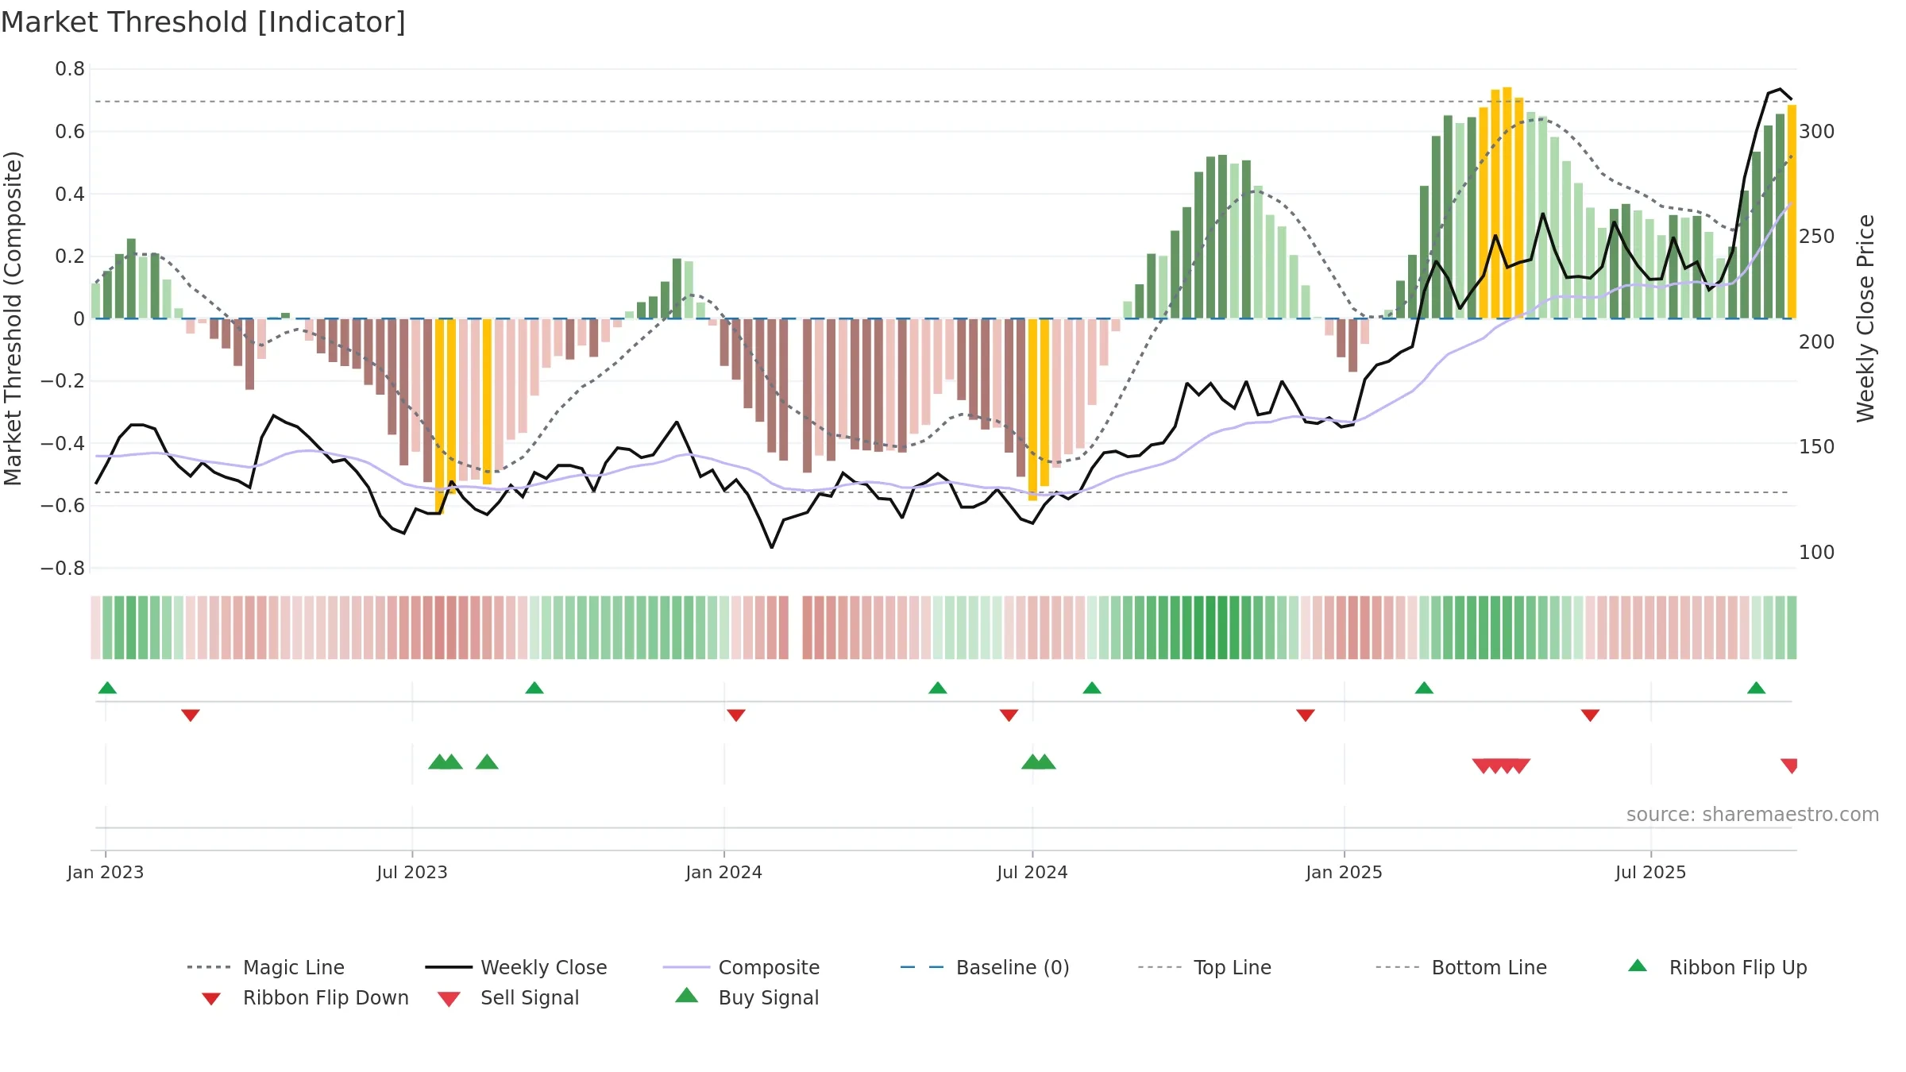Click the Jul 2025 x-axis label
This screenshot has height=1072, width=1906.
pyautogui.click(x=1651, y=873)
